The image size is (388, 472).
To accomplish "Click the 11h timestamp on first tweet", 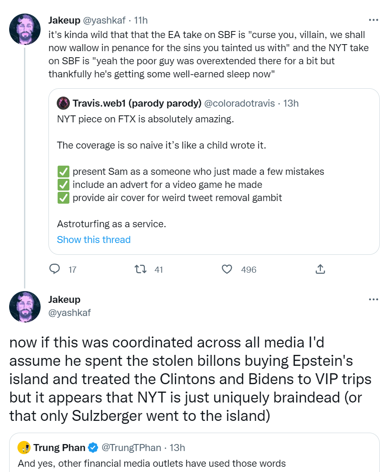I will [141, 20].
